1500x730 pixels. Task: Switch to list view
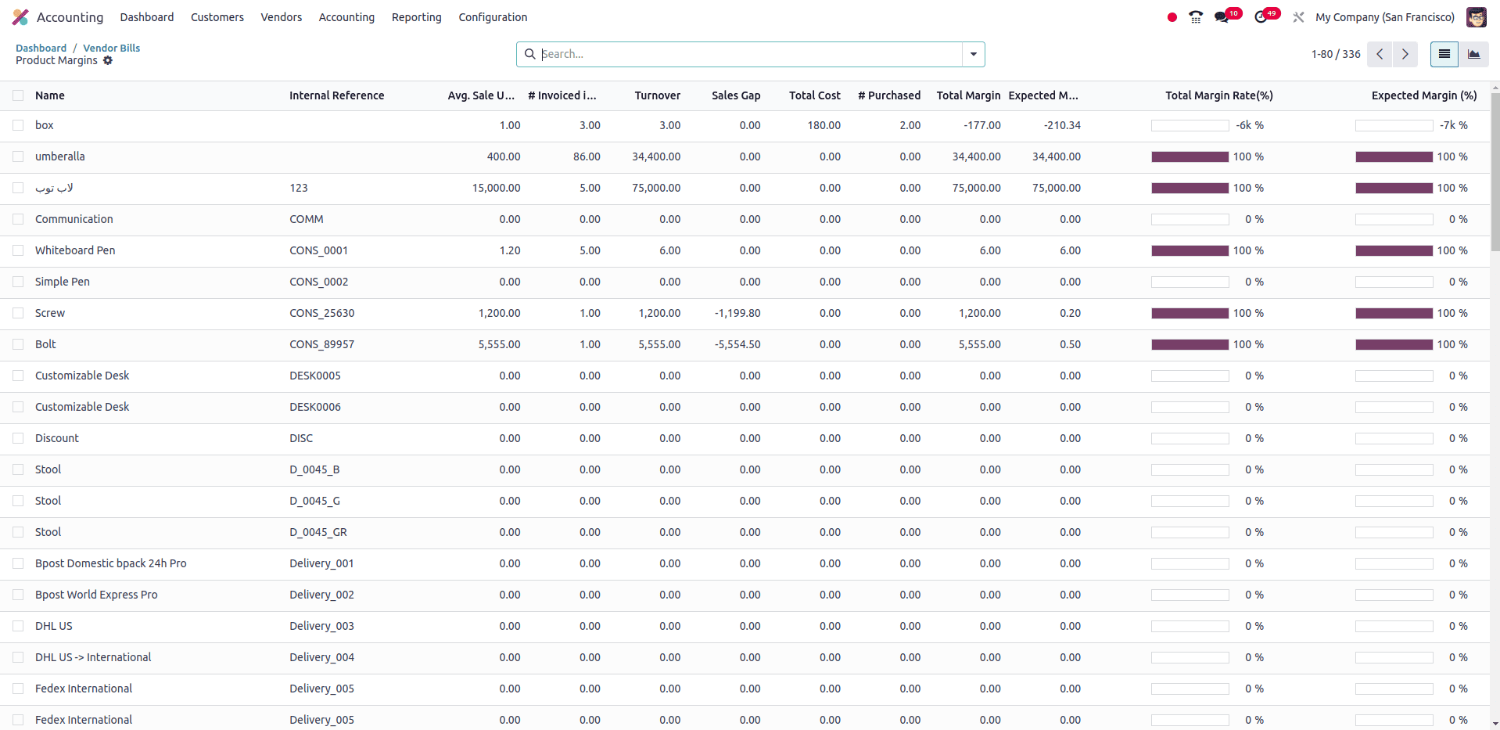(1444, 54)
